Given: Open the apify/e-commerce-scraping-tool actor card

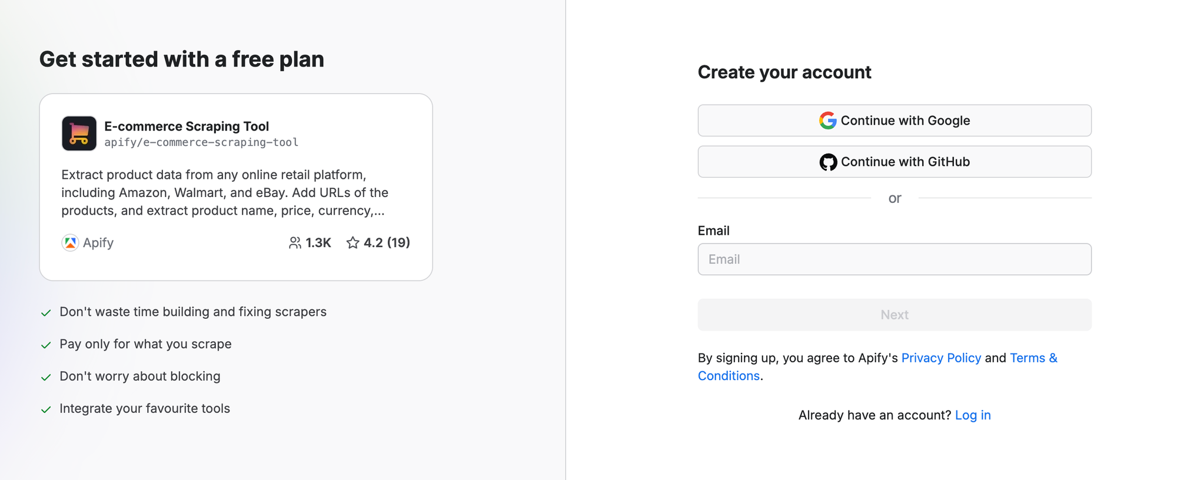Looking at the screenshot, I should point(235,185).
